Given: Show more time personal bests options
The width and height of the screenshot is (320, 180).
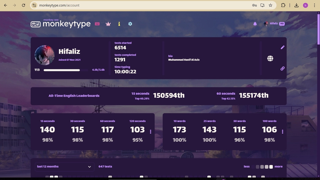Looking at the screenshot, I should [x=151, y=132].
